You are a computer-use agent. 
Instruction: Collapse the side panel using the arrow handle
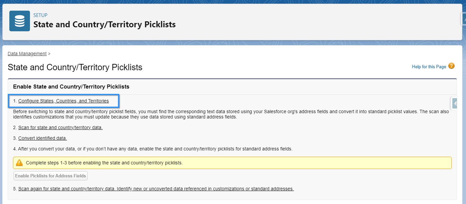(x=455, y=103)
